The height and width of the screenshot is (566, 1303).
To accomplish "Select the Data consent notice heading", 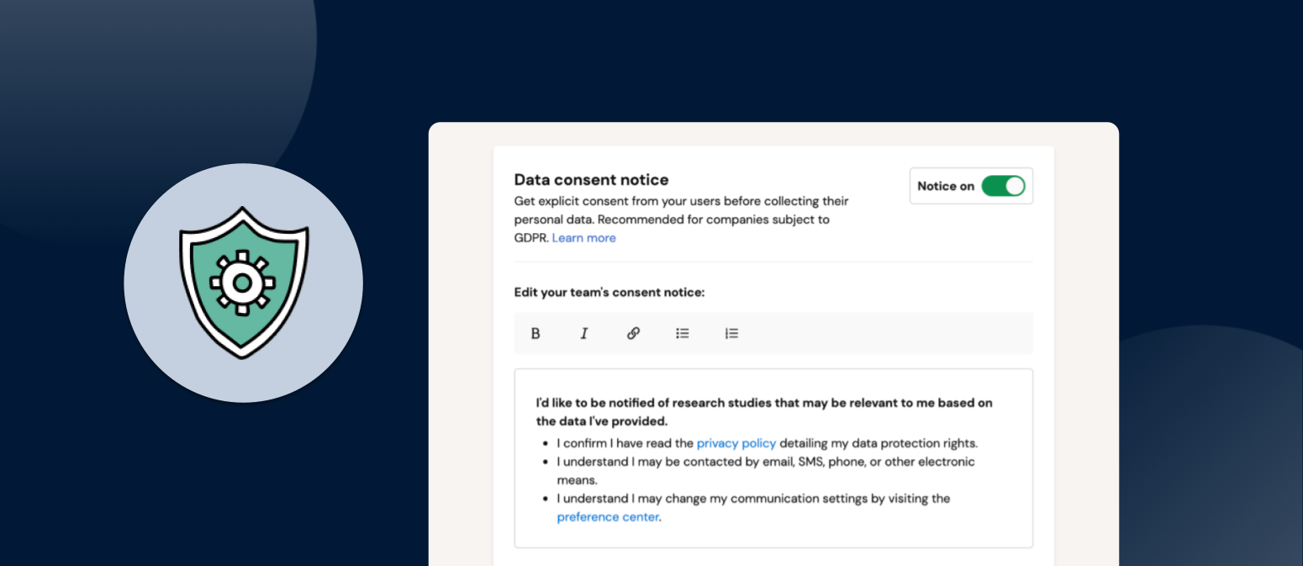I will point(591,179).
